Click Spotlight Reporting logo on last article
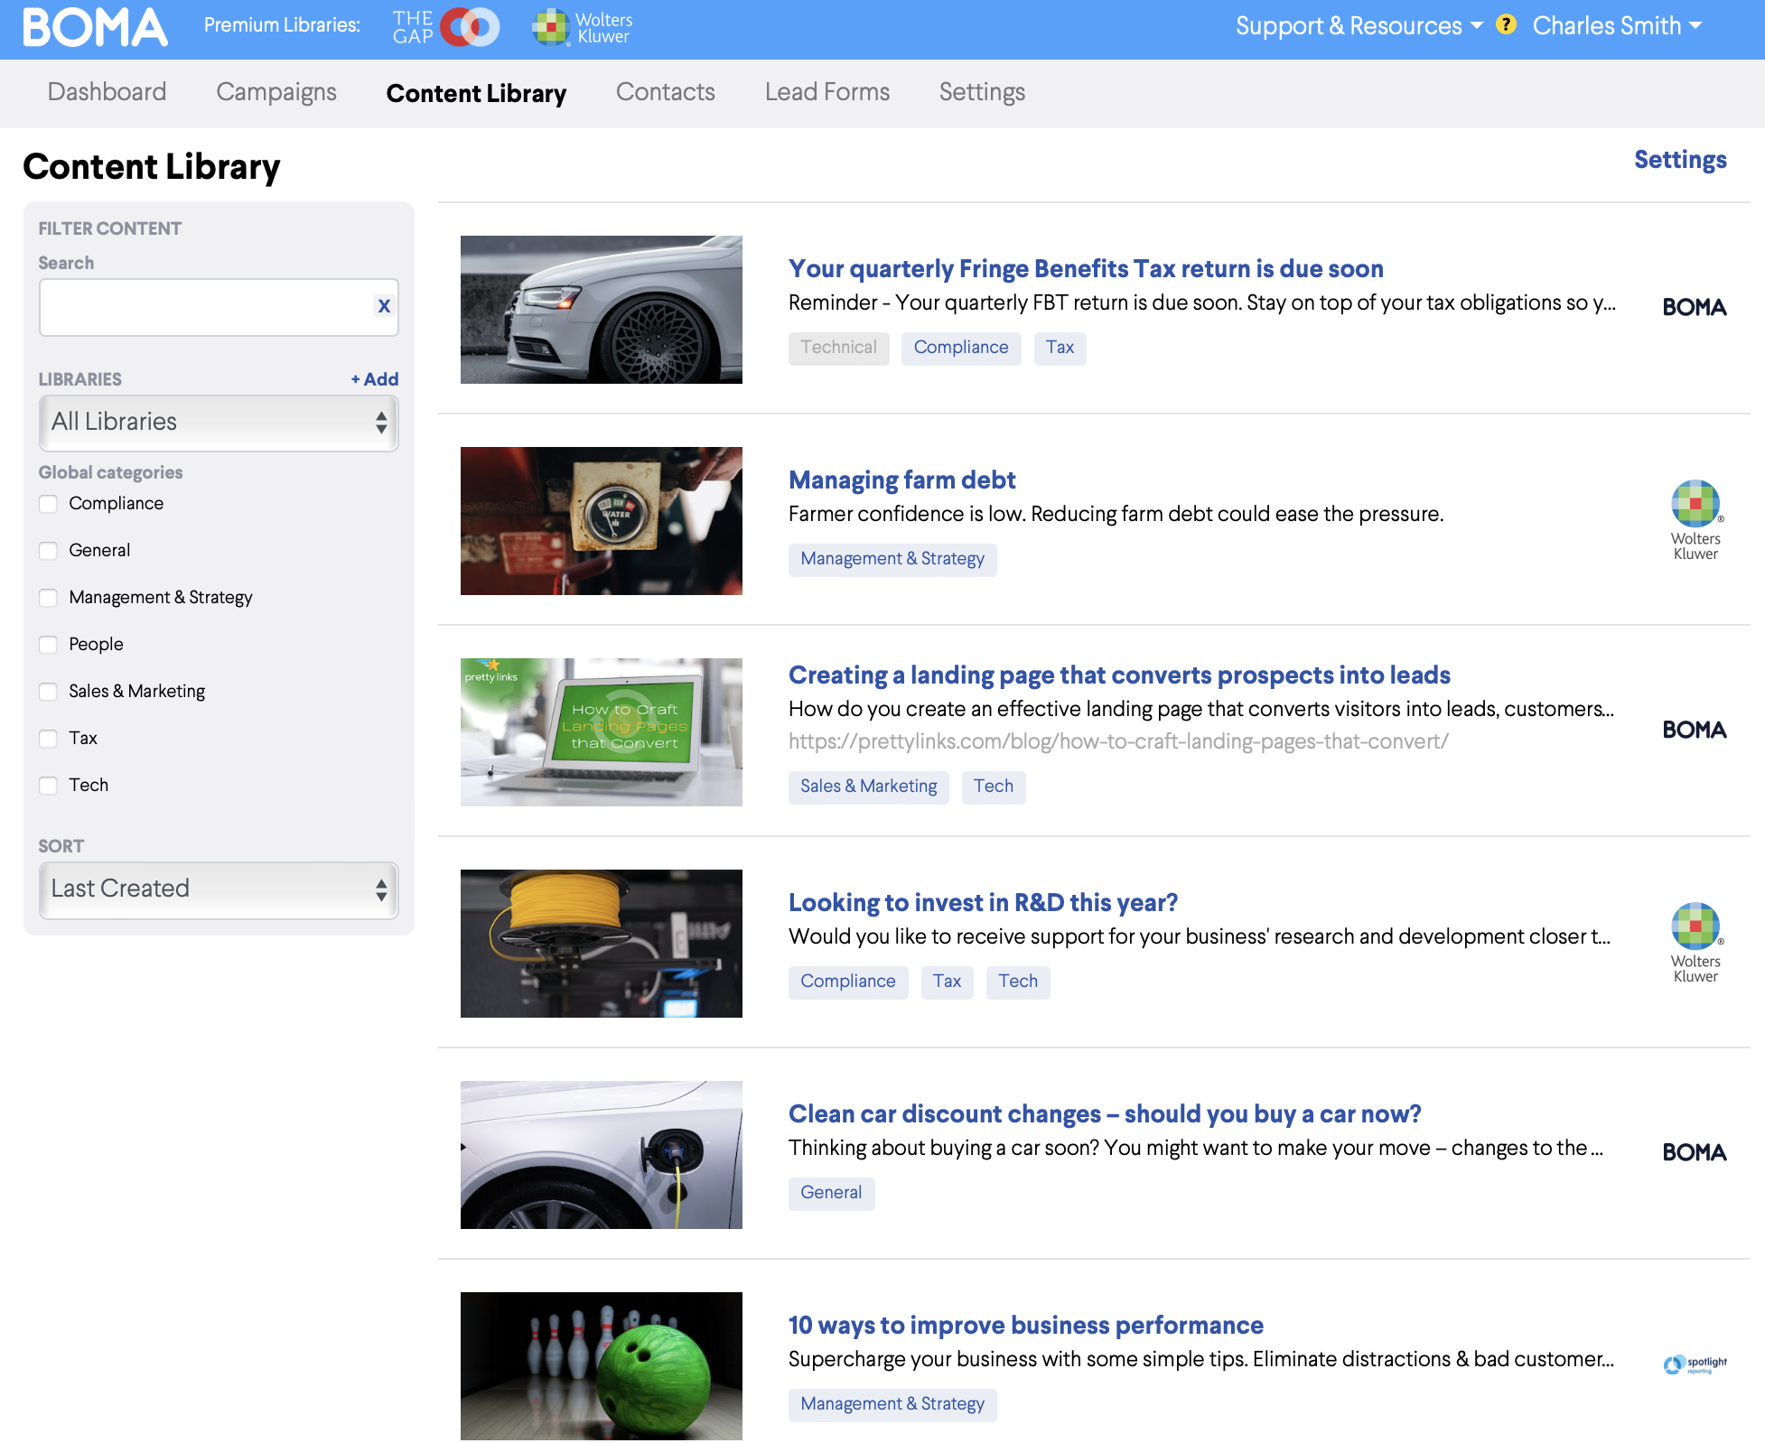1765x1443 pixels. pyautogui.click(x=1695, y=1364)
